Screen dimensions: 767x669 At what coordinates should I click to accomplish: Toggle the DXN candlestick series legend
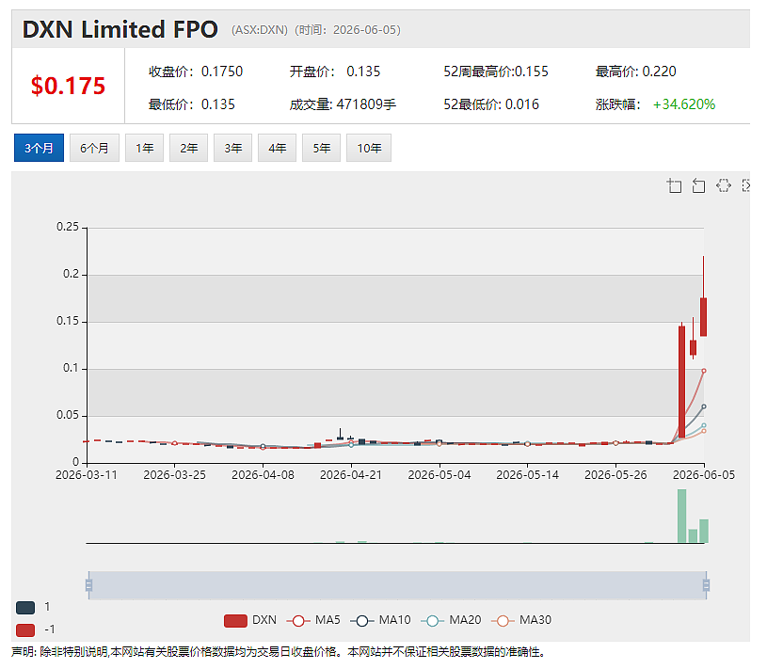pos(250,620)
